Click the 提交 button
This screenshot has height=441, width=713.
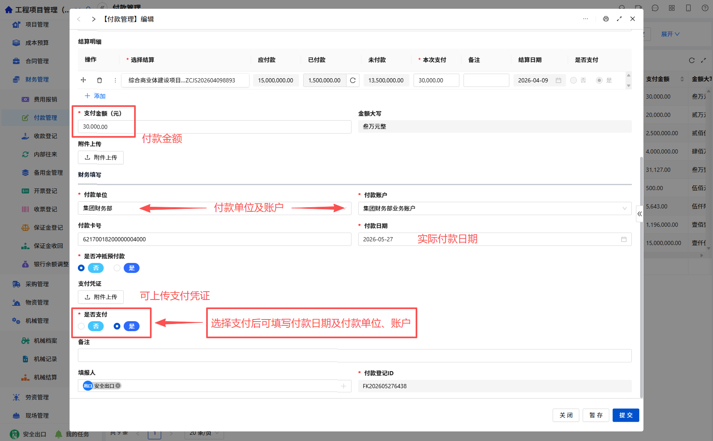626,415
